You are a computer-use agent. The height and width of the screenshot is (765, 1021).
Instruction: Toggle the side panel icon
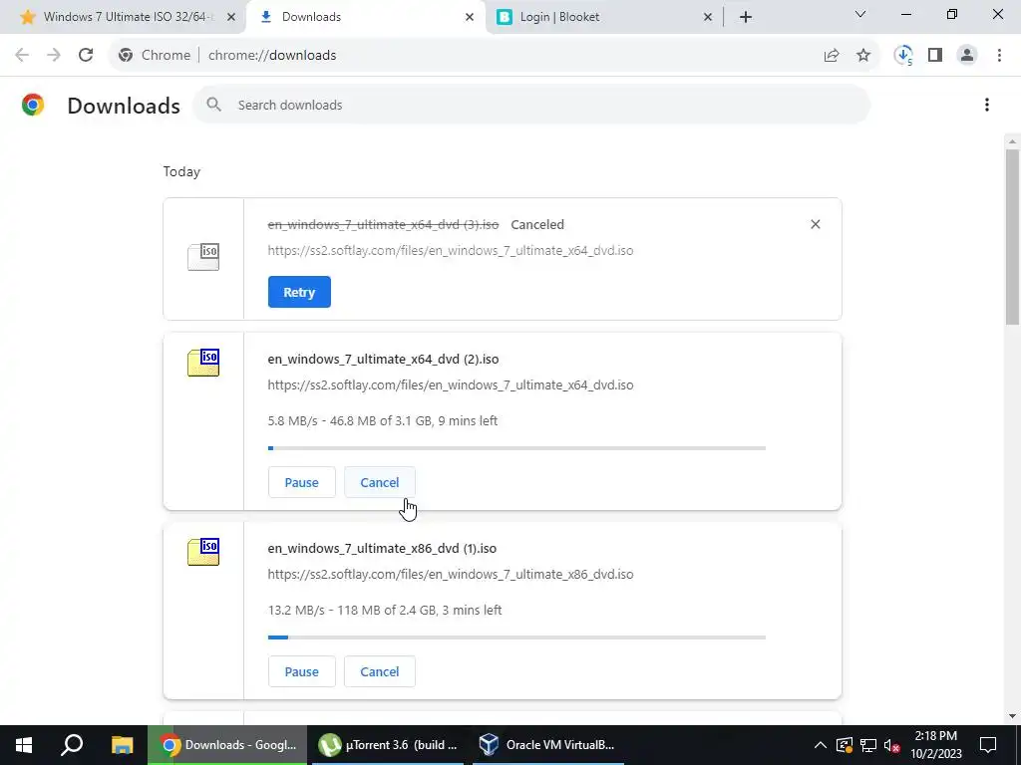pos(935,56)
